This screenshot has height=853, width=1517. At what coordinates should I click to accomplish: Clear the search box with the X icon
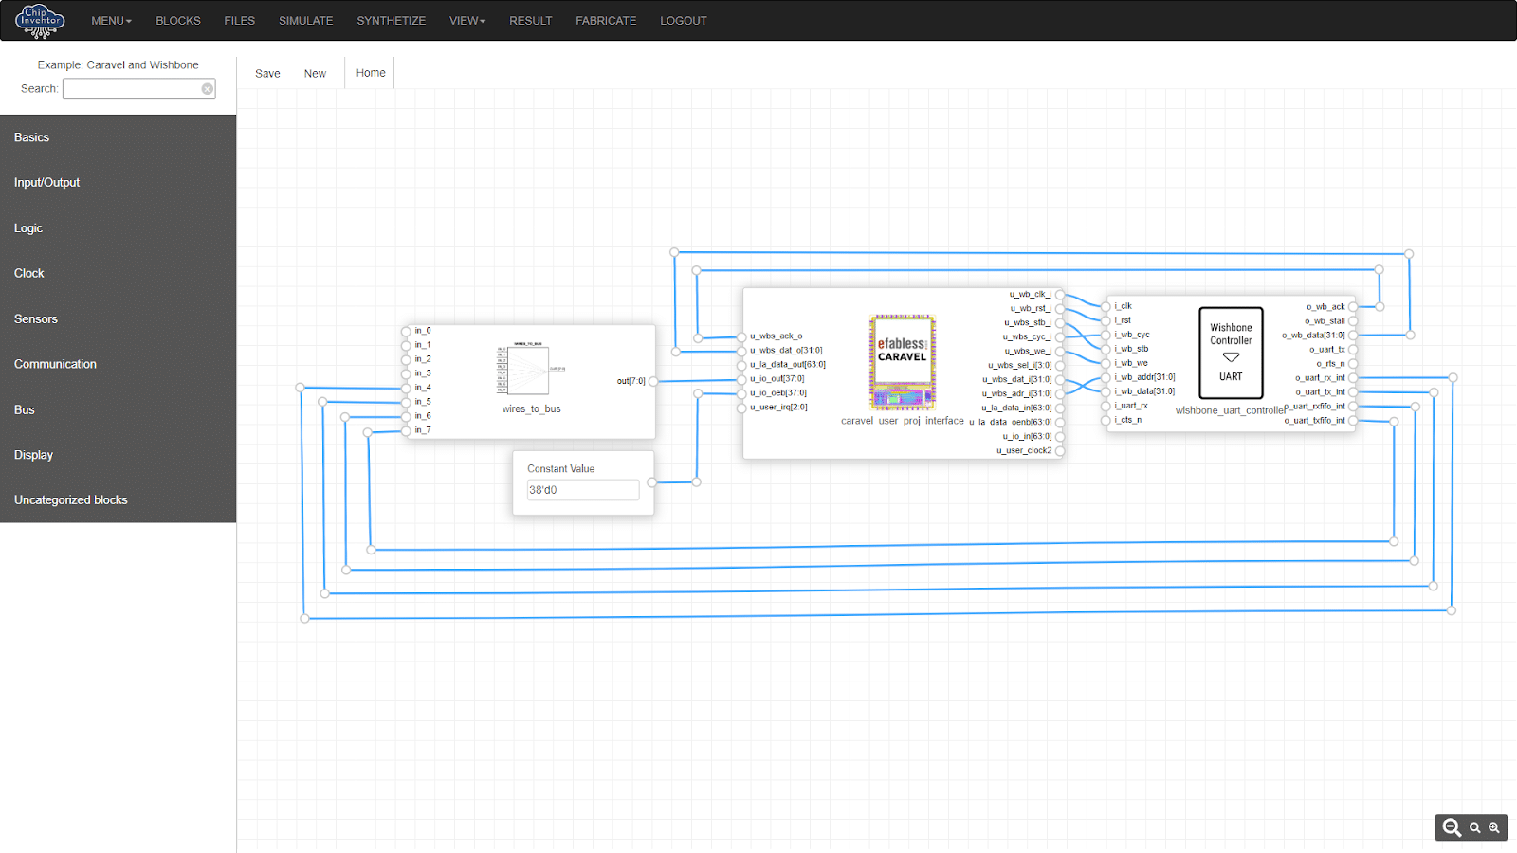click(x=207, y=89)
